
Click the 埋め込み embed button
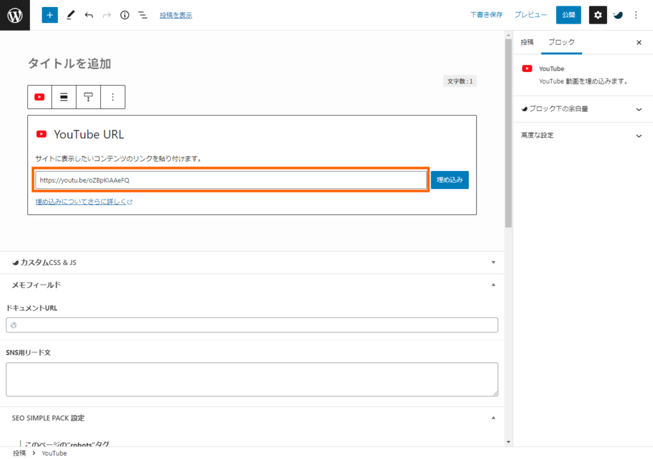pos(450,179)
